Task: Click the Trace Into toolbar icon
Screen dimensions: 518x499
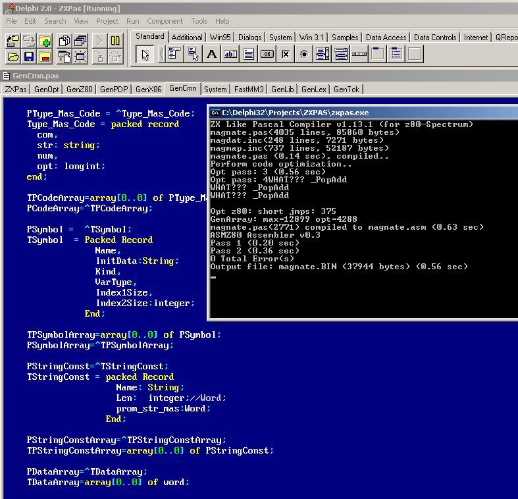Action: pos(99,57)
